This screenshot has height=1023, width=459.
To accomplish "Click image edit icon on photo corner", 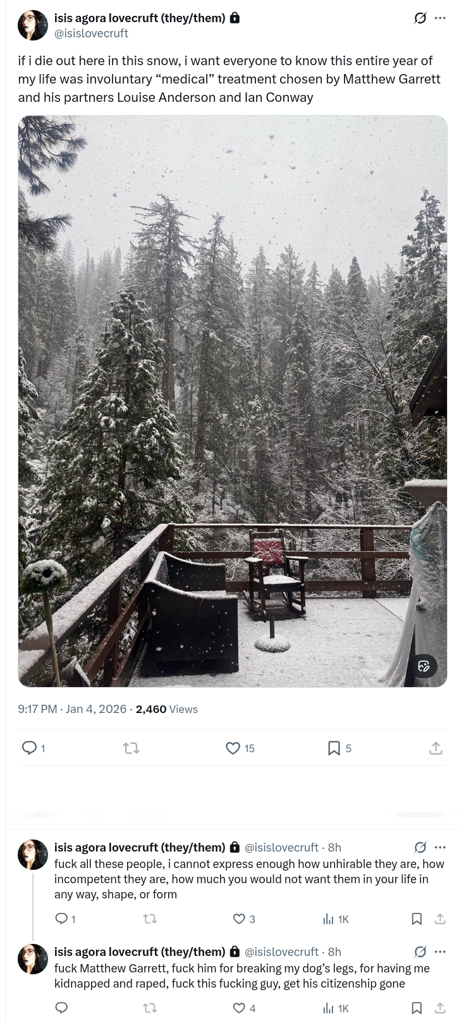I will (424, 666).
